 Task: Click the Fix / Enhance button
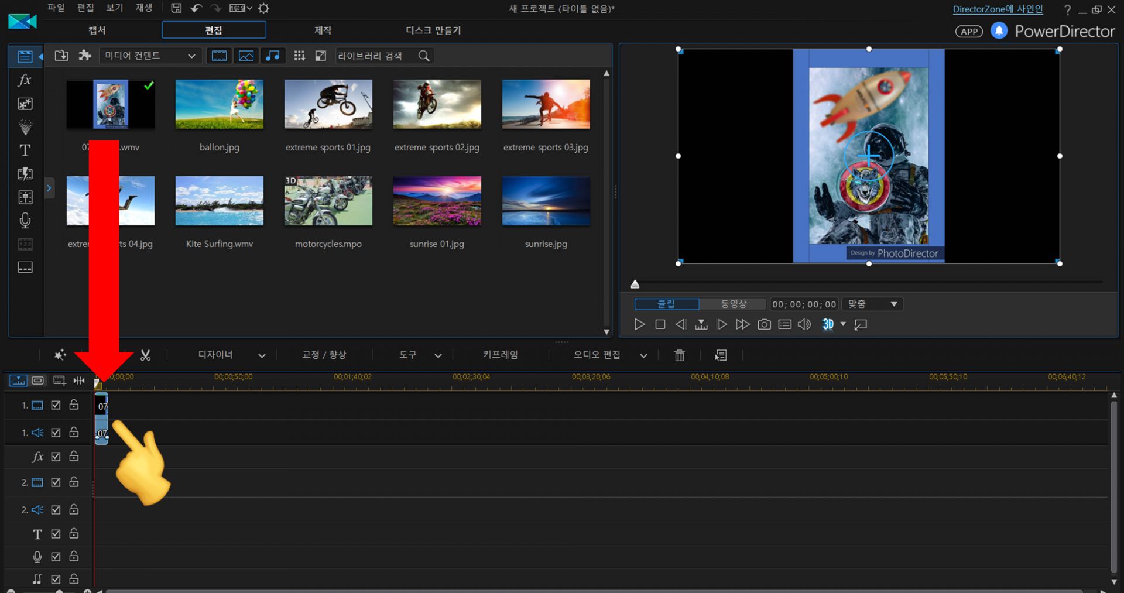324,355
